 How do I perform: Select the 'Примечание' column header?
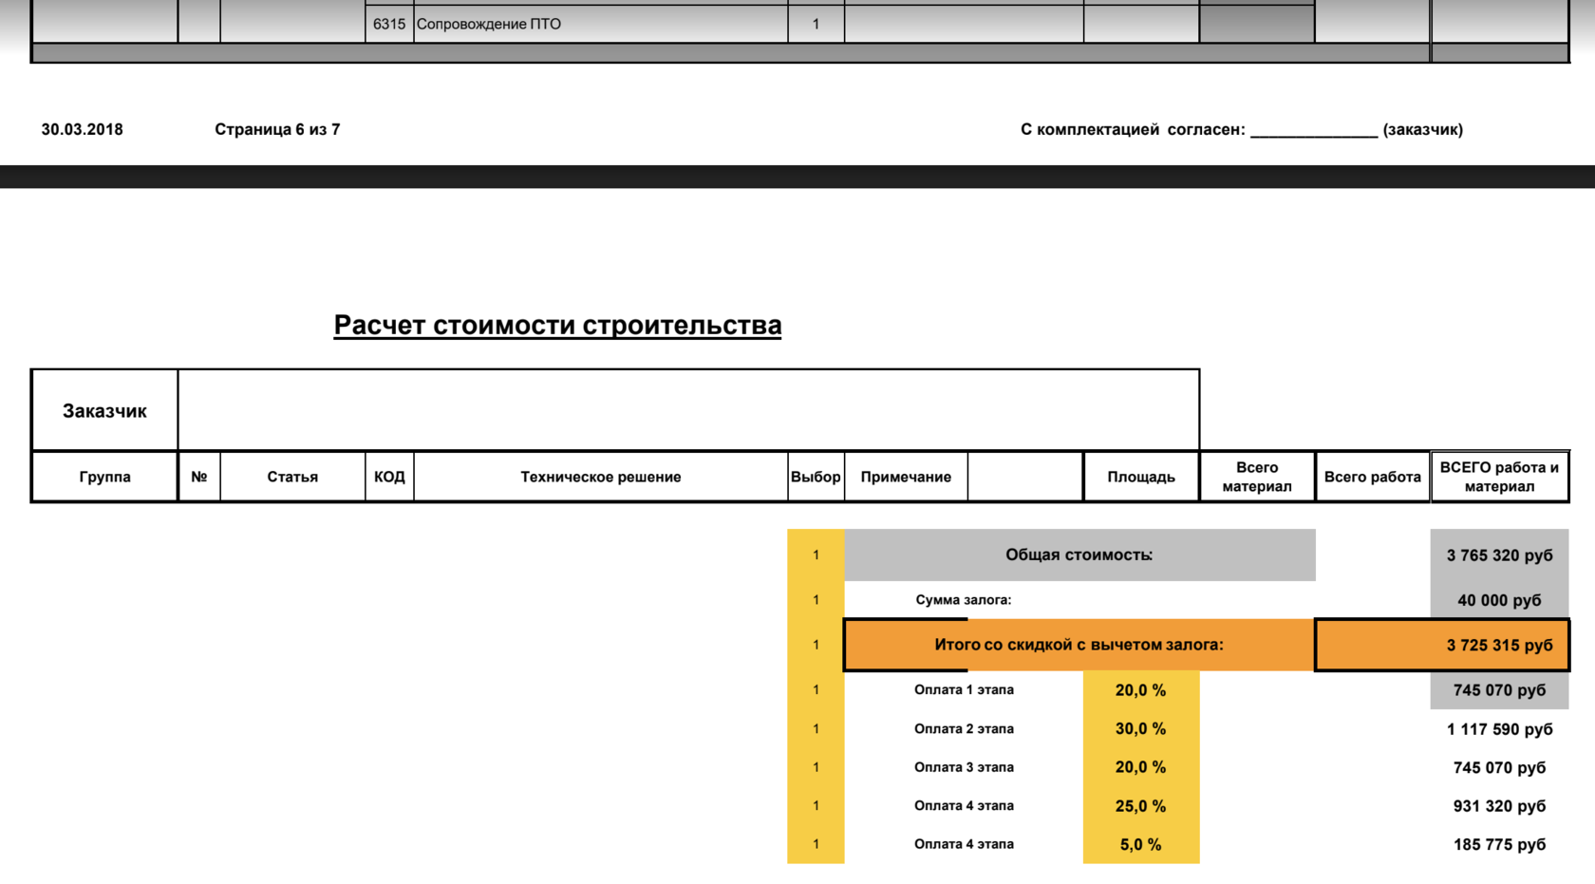pos(906,477)
